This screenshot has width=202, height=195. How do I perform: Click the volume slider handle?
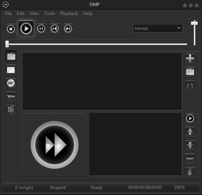click(194, 23)
